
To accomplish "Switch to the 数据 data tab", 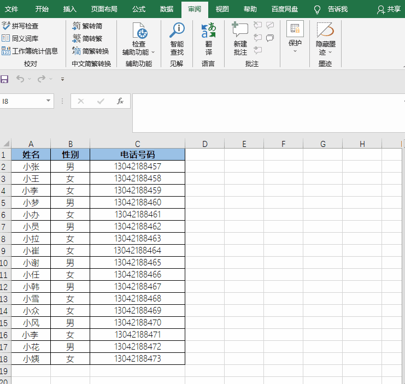I will 167,9.
